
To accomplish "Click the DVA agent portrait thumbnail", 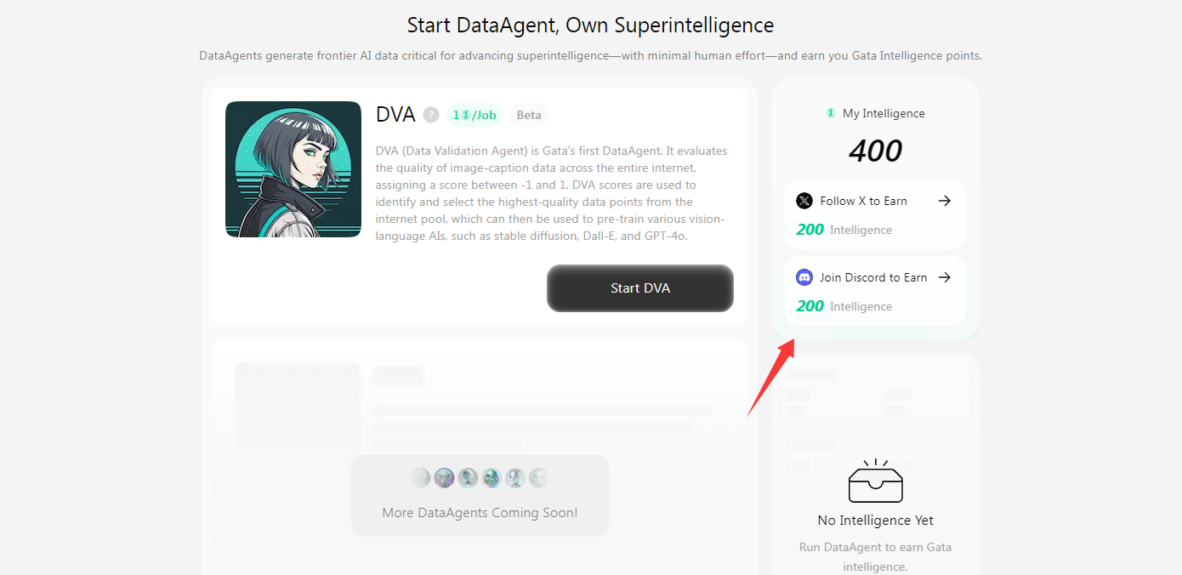I will coord(293,168).
